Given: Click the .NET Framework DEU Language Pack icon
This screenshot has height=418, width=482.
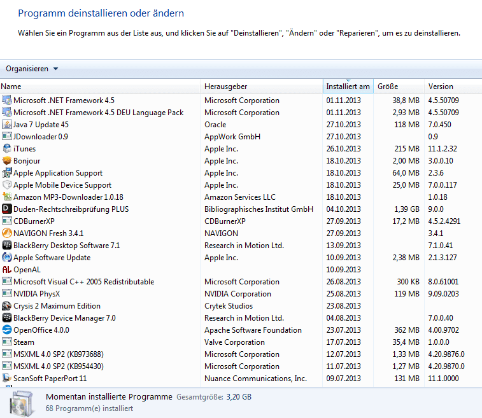Looking at the screenshot, I should pyautogui.click(x=7, y=113).
